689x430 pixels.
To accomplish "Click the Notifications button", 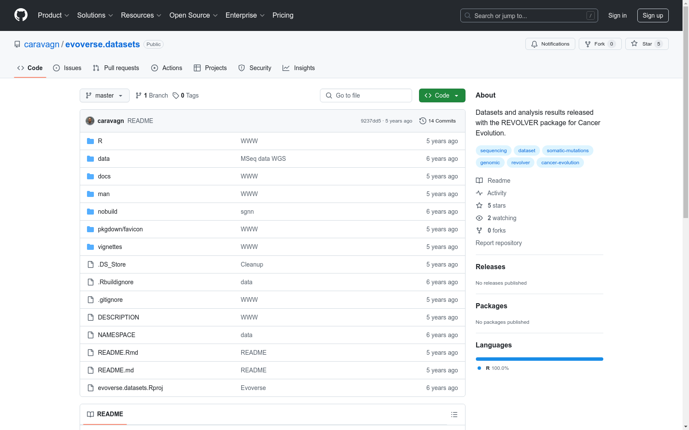I will pyautogui.click(x=550, y=44).
